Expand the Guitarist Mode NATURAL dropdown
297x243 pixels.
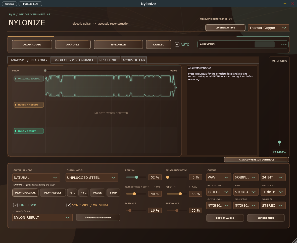tap(36, 177)
